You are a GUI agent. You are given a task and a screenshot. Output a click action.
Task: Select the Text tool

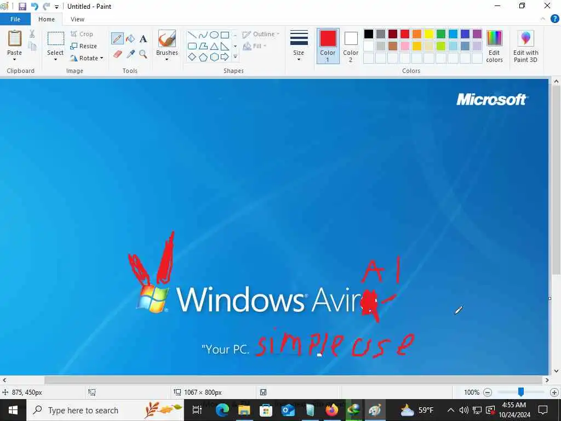click(143, 39)
